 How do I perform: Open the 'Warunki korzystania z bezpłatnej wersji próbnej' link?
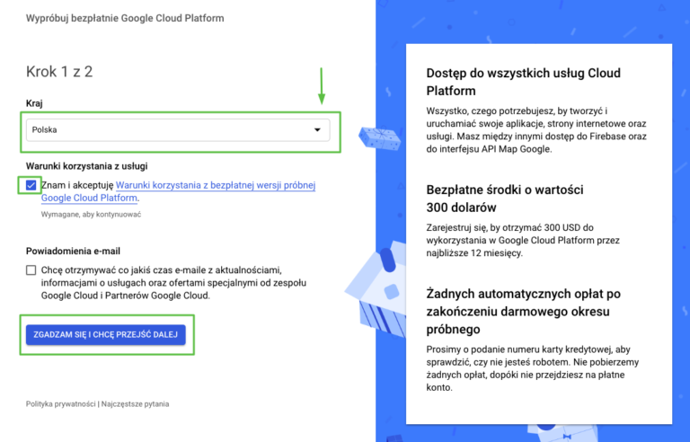pos(216,185)
